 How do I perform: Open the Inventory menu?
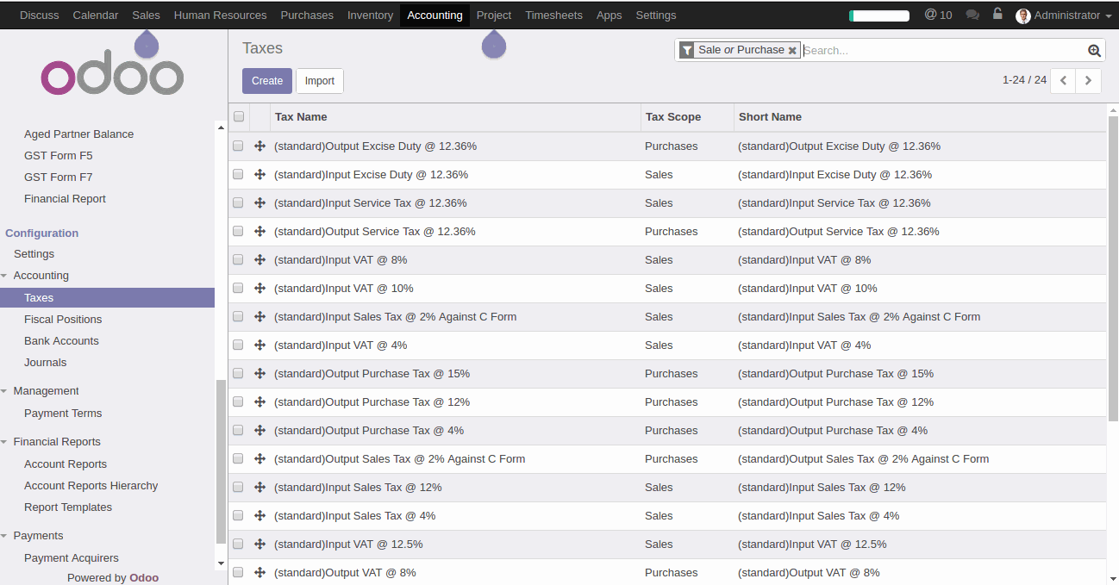pos(370,15)
